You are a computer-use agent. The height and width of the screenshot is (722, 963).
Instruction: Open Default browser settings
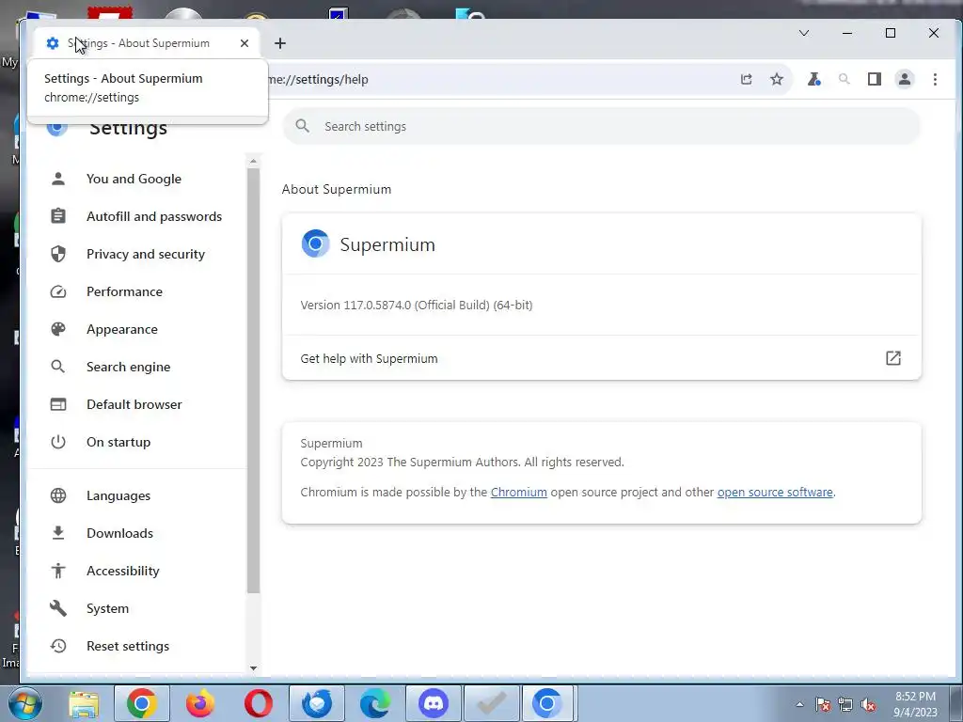(134, 404)
